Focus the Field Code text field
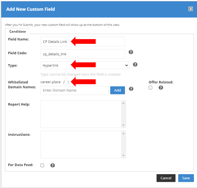Viewport: 197px width, 188px height. tap(83, 54)
